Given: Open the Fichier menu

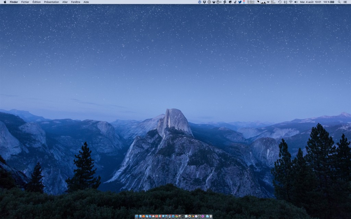Looking at the screenshot, I should click(25, 2).
